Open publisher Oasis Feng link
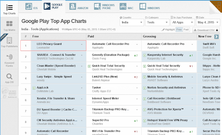Screen dimensions: 222x135 pyautogui.click(x=99, y=59)
